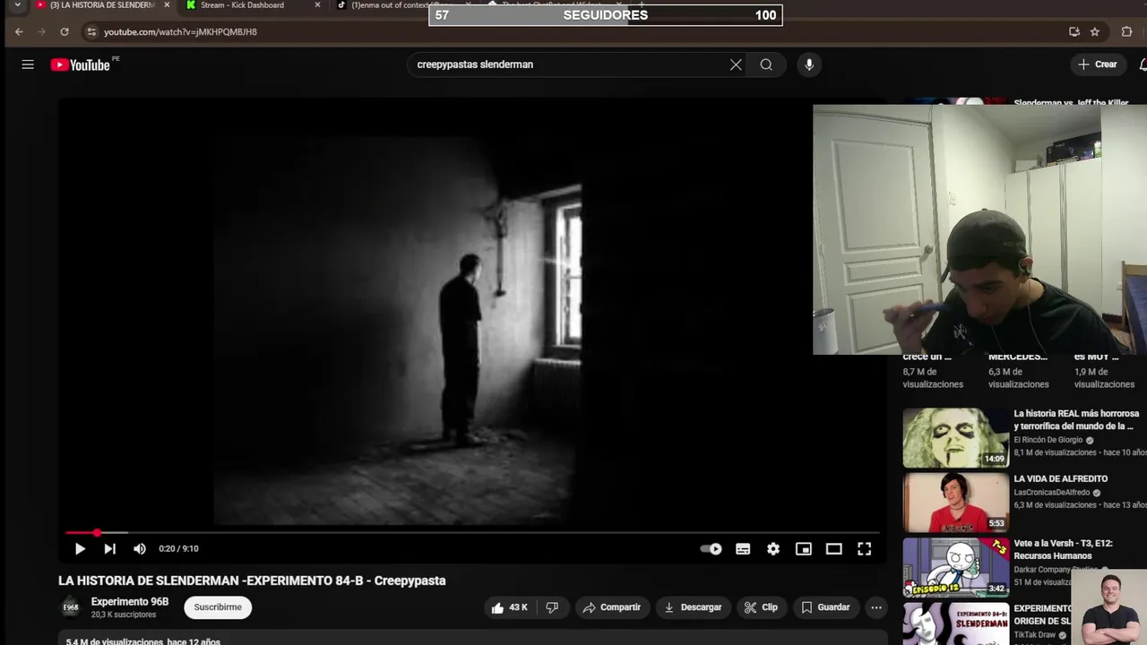Go forward in browser history
The width and height of the screenshot is (1147, 645).
tap(41, 31)
